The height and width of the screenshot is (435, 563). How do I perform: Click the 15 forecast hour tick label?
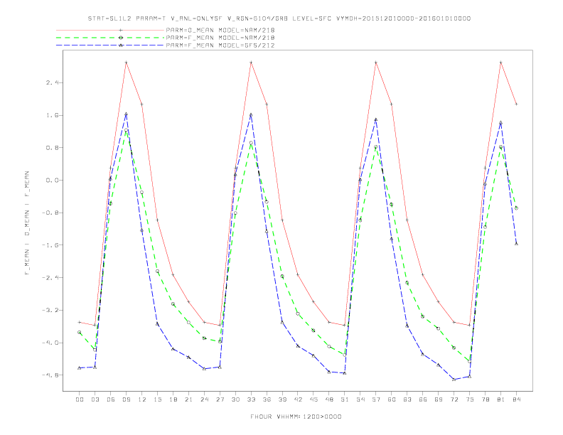pos(157,399)
